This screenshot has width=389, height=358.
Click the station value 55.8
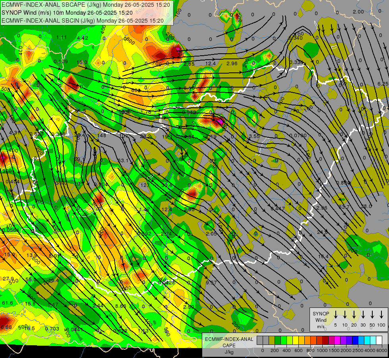pyautogui.click(x=31, y=280)
